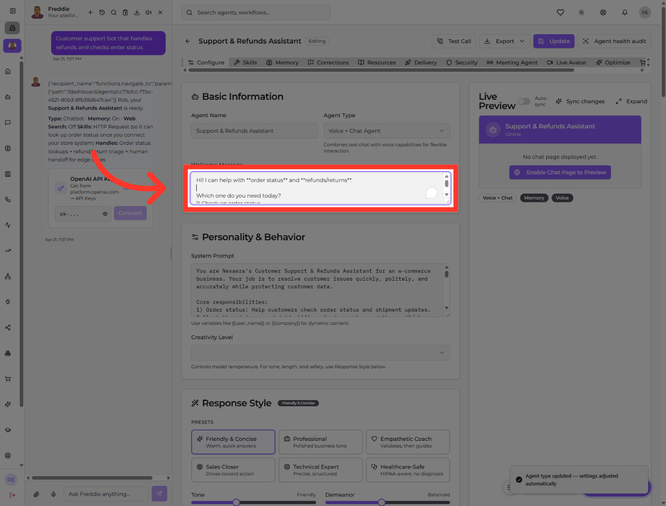Screen dimensions: 666x506
Task: Start a new chat with plus icon
Action: [x=90, y=13]
